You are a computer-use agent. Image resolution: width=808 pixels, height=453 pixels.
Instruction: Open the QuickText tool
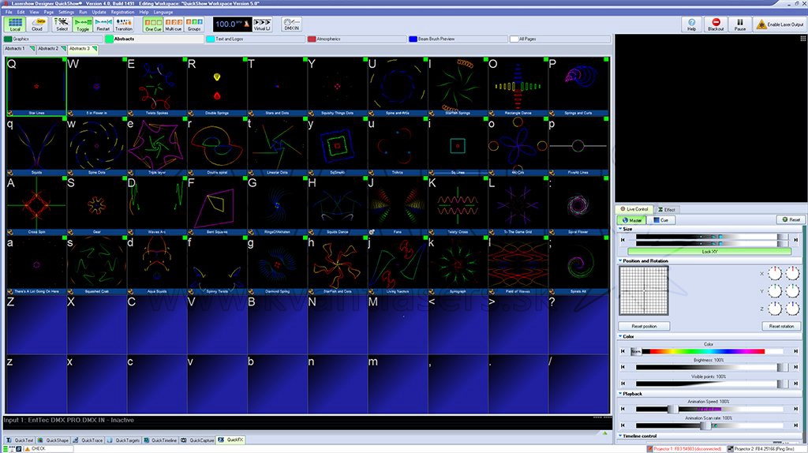[x=20, y=440]
